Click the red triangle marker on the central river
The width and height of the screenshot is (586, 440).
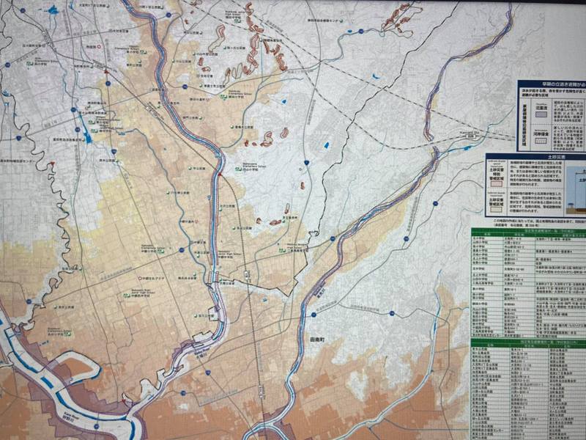click(219, 174)
